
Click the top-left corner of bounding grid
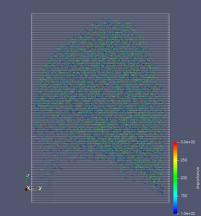tap(31, 14)
